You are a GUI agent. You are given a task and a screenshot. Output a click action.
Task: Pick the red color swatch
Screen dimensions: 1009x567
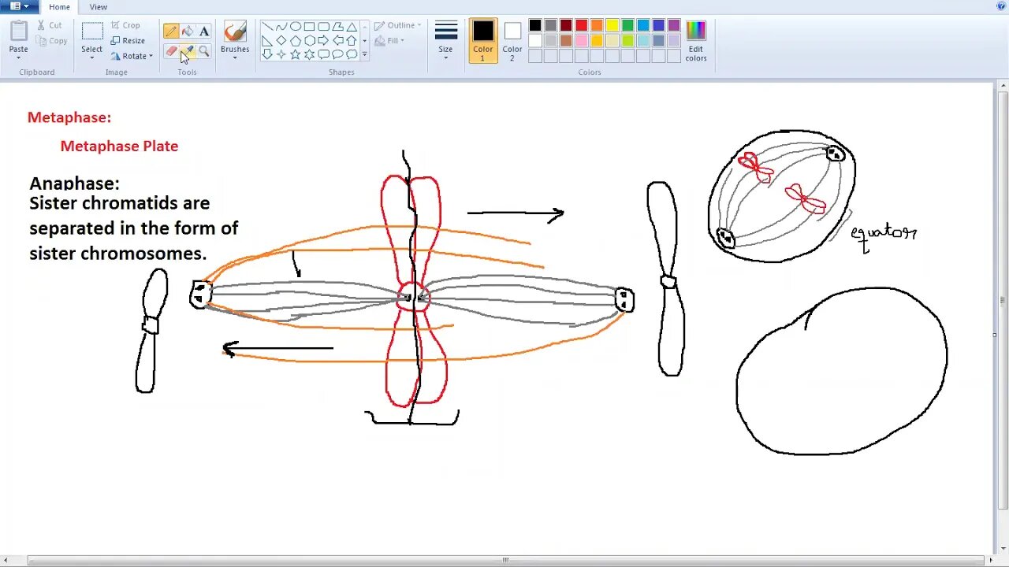(582, 26)
